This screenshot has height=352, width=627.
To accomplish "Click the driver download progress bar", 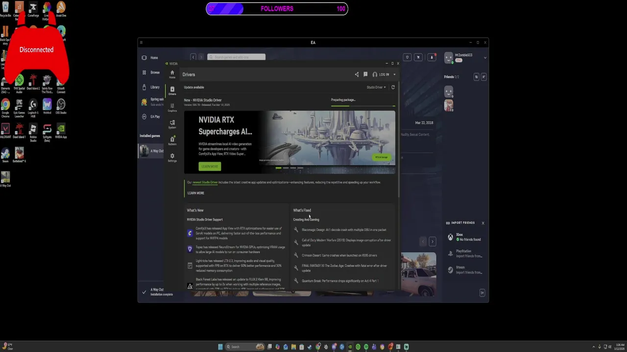I will (363, 105).
